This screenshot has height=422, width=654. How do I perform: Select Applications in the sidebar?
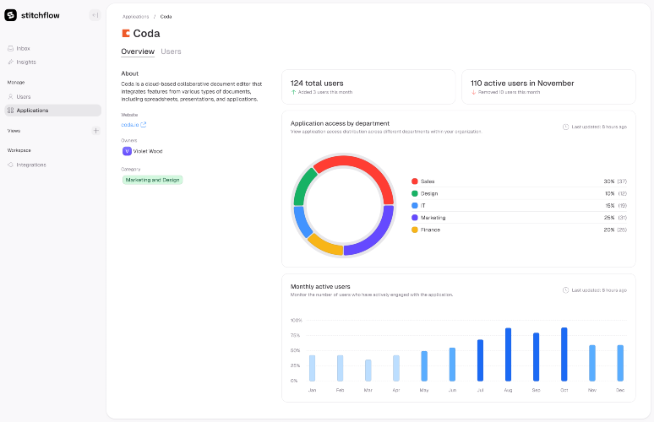(x=52, y=111)
